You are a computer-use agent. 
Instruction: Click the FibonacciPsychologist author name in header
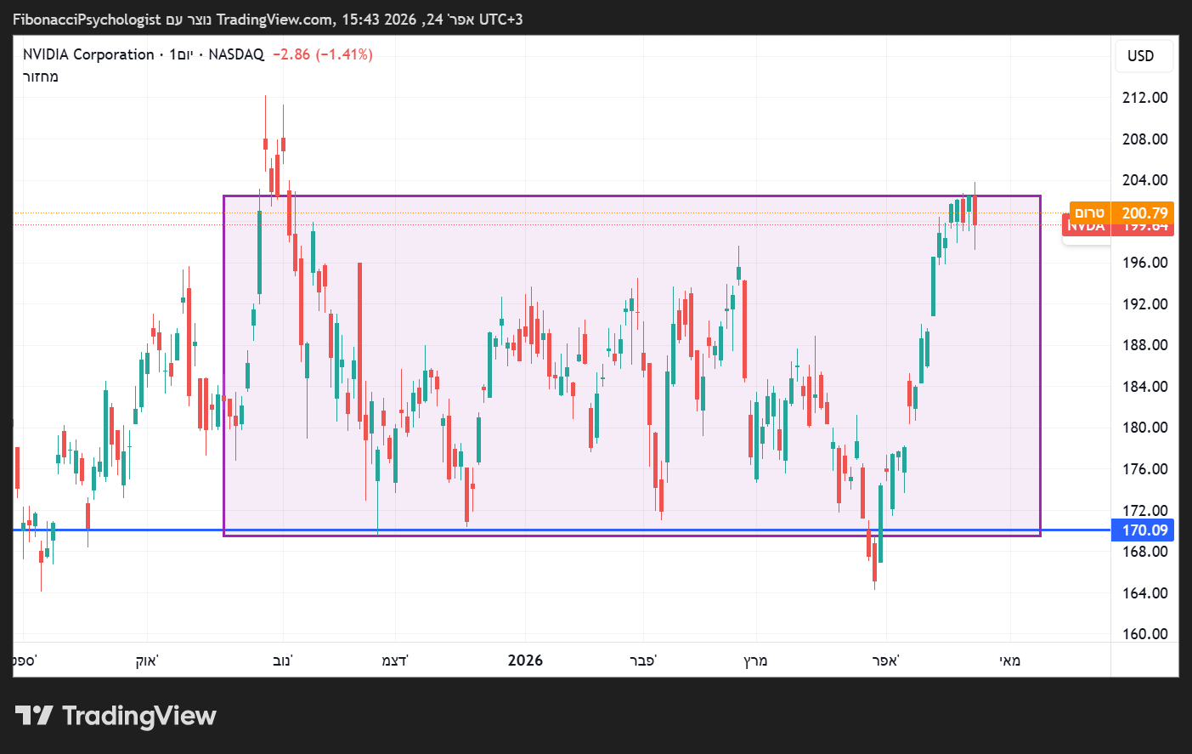coord(87,20)
